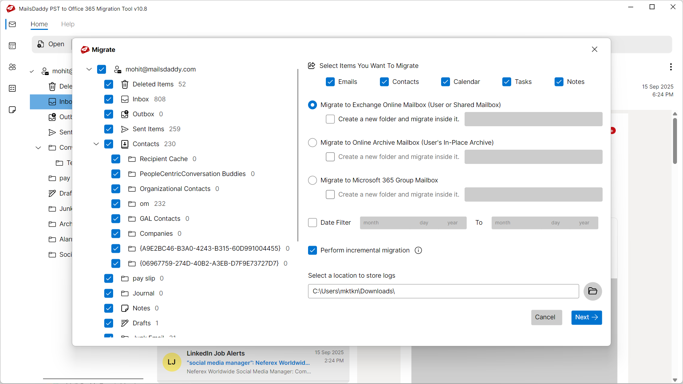Image resolution: width=683 pixels, height=384 pixels.
Task: Open the three-dot more options menu
Action: point(671,67)
